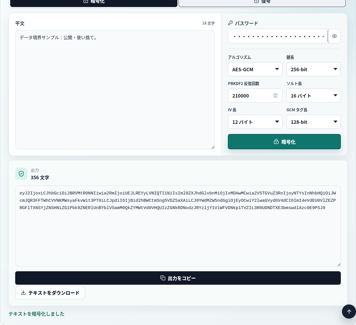Image resolution: width=356 pixels, height=325 pixels.
Task: Click the key icon beside パスワード
Action: click(x=231, y=23)
